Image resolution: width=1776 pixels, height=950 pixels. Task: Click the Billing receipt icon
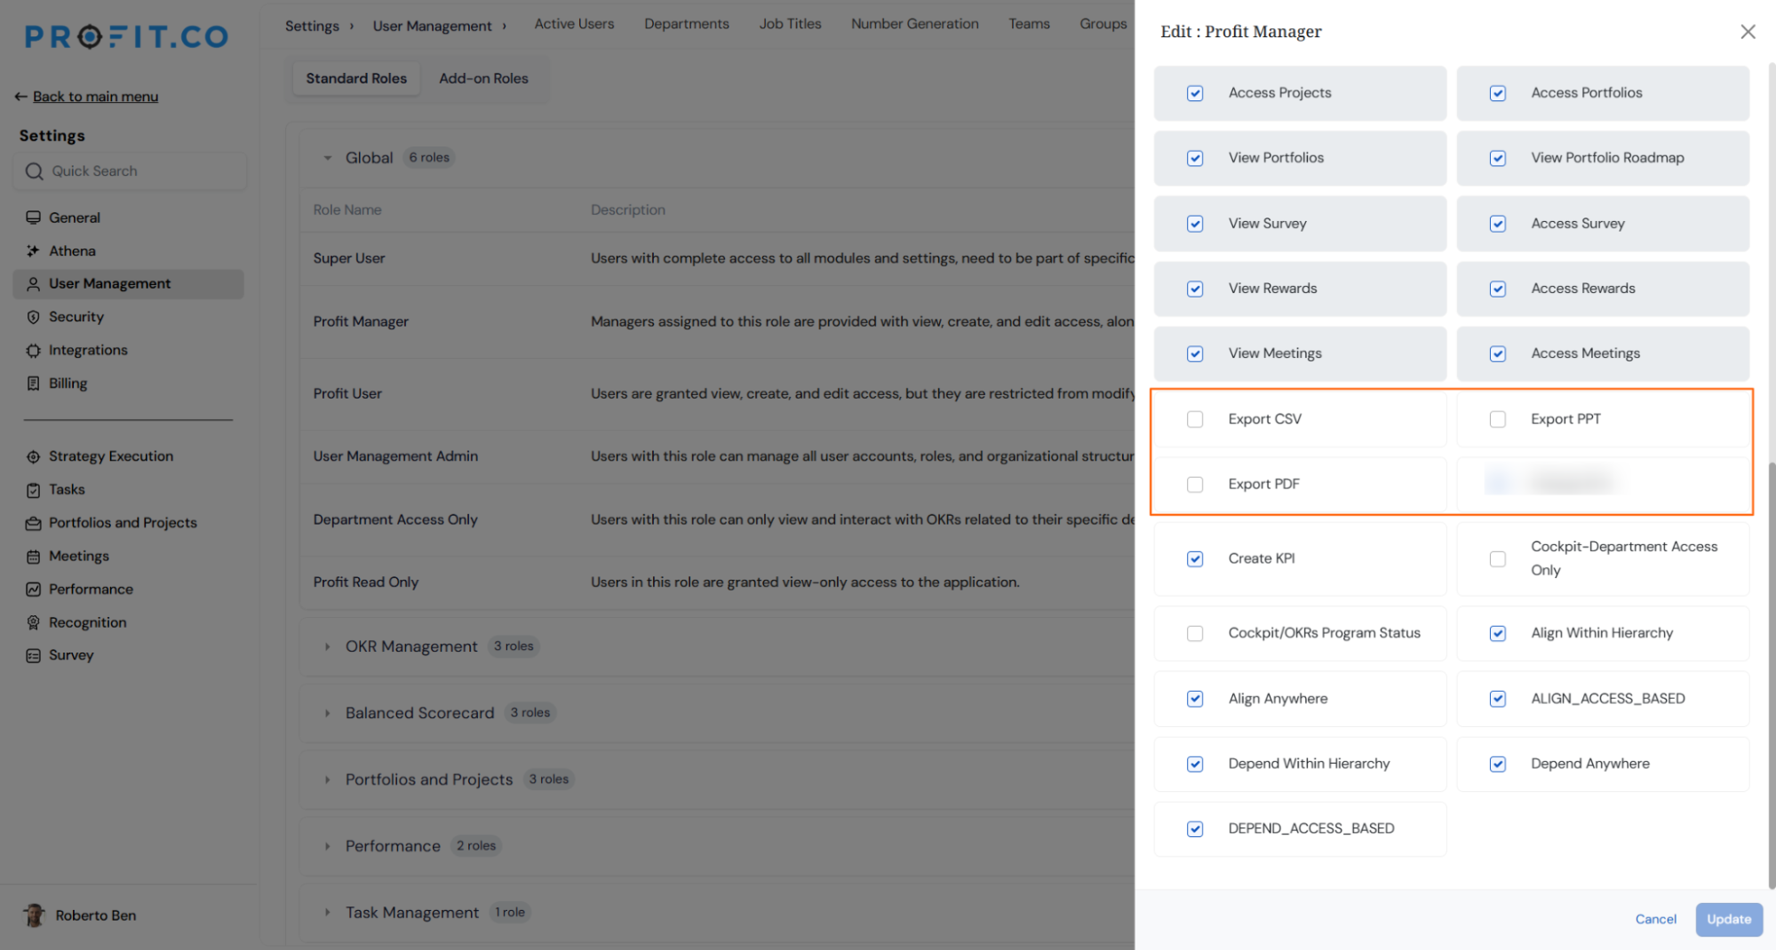tap(33, 384)
